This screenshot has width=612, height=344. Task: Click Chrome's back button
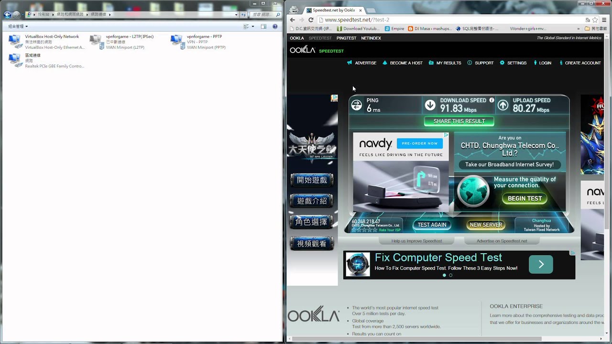(293, 20)
